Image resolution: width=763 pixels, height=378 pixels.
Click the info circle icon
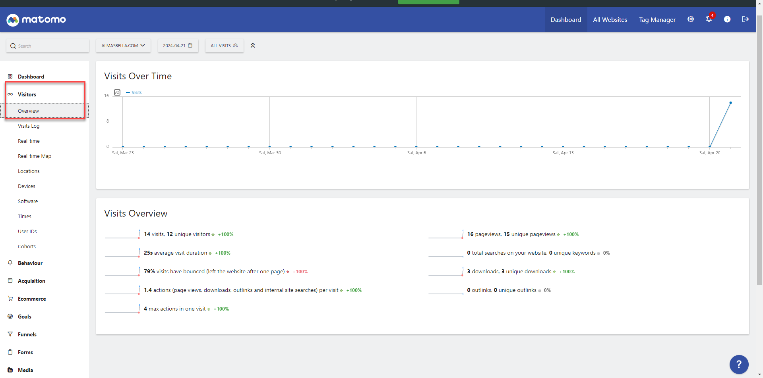(727, 19)
